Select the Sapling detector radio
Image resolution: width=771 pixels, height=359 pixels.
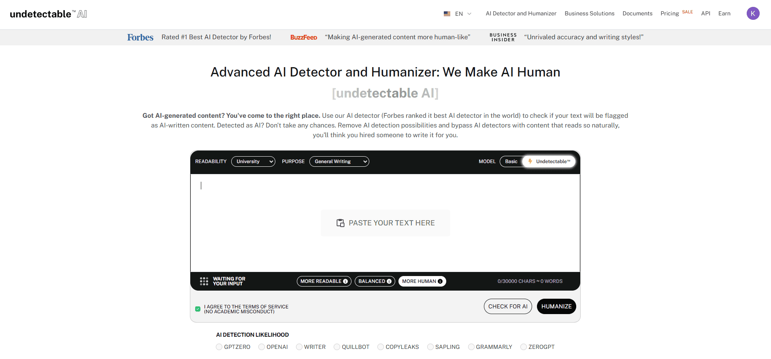point(430,347)
